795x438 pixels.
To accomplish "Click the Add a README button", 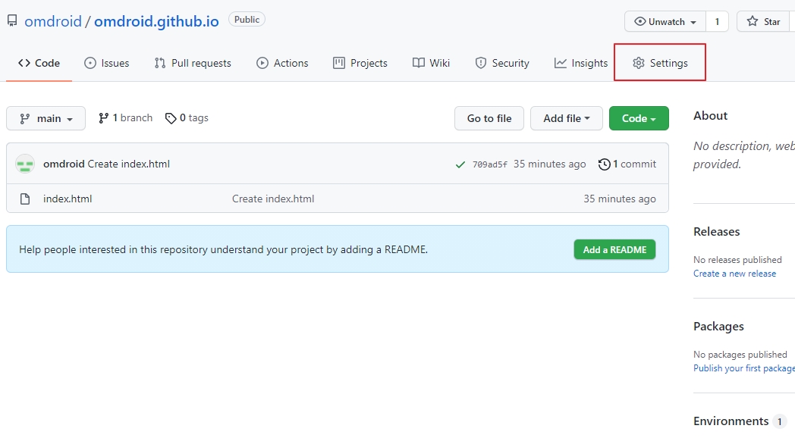I will click(x=614, y=249).
